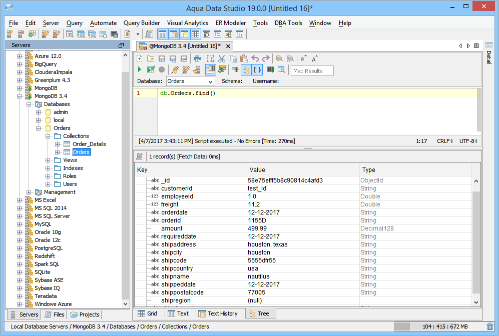This screenshot has width=499, height=336.
Task: Toggle the curly braces JSON view button
Action: click(x=257, y=69)
